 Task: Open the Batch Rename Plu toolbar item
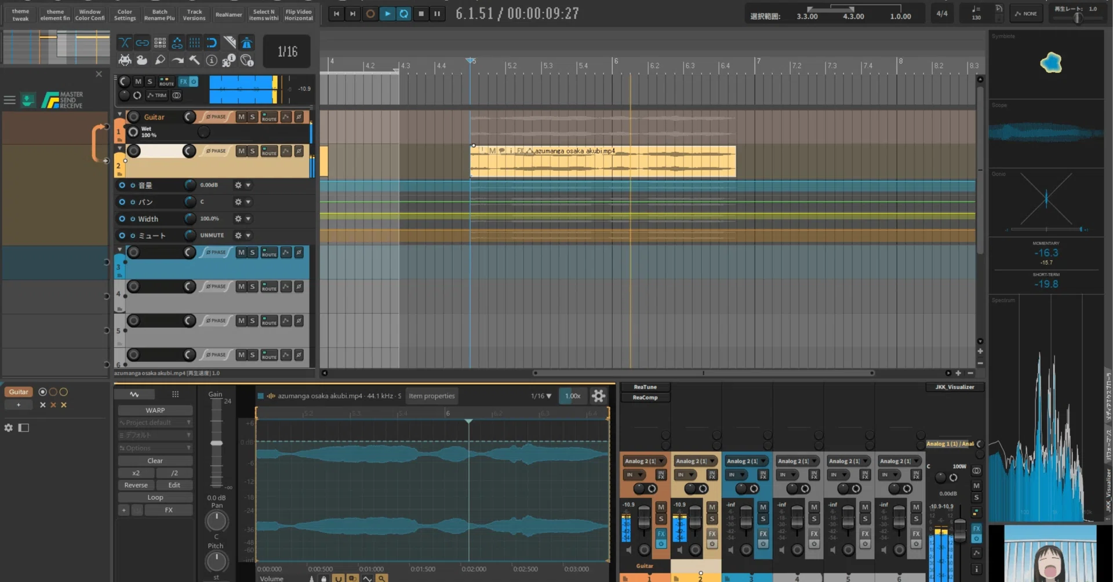pyautogui.click(x=159, y=14)
